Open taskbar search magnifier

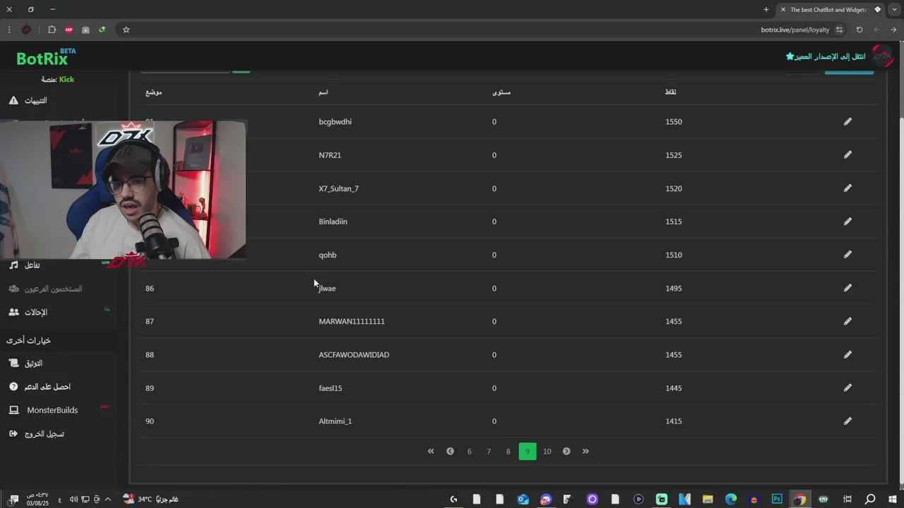pyautogui.click(x=870, y=499)
